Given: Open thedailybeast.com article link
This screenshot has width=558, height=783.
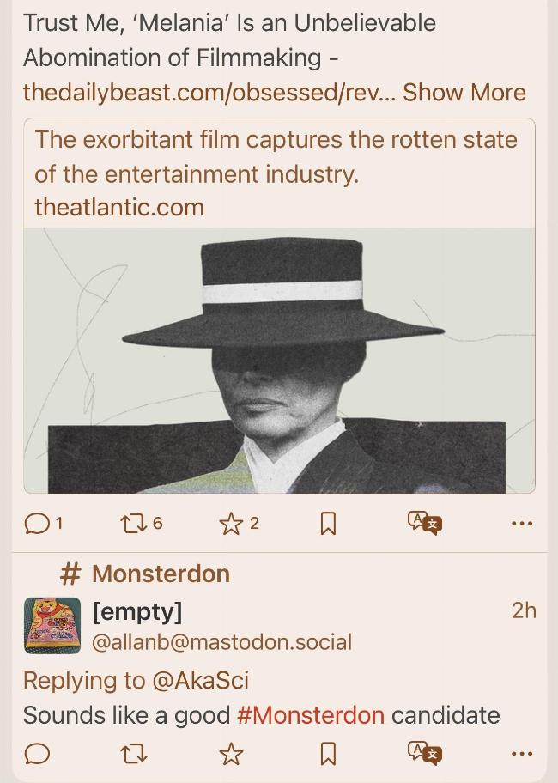Looking at the screenshot, I should (209, 93).
